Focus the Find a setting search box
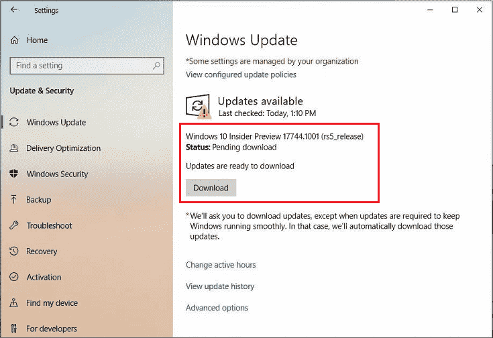 pos(80,66)
